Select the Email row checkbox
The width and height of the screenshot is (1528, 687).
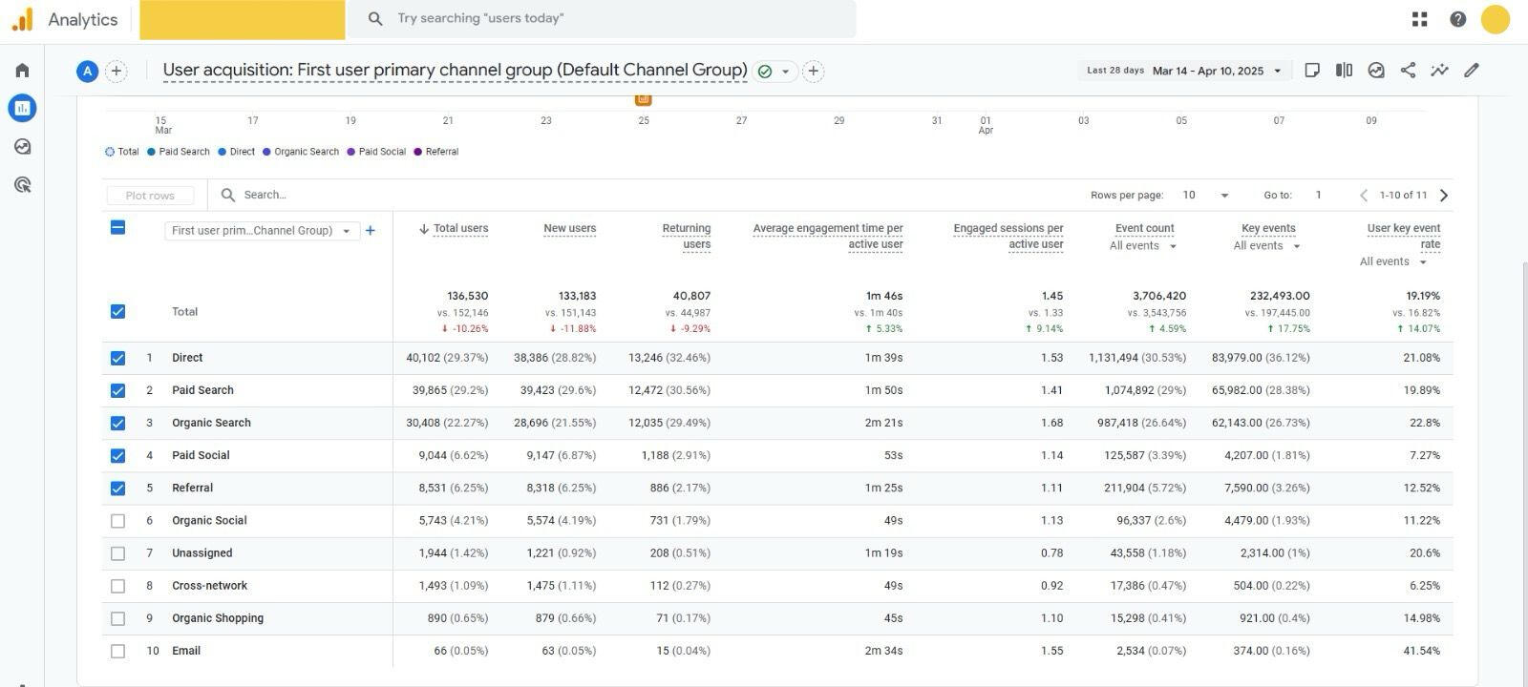[117, 652]
